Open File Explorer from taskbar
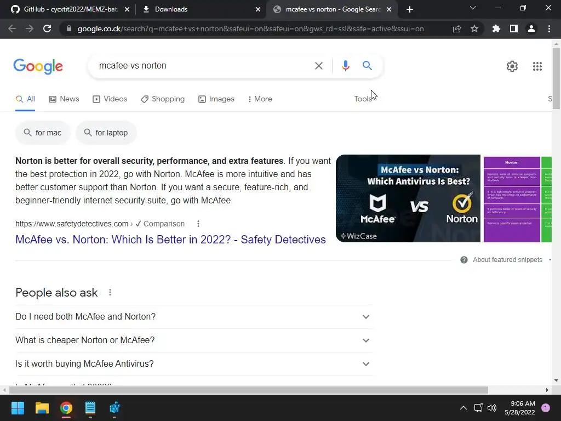561x421 pixels. (42, 408)
